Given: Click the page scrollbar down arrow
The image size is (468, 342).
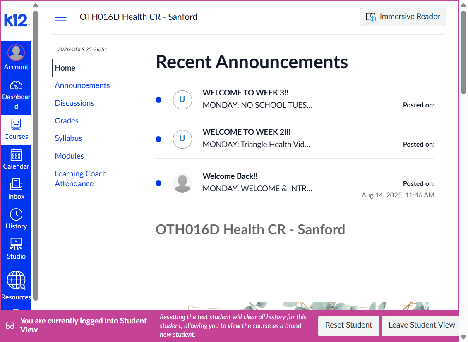Looking at the screenshot, I should click(x=463, y=337).
